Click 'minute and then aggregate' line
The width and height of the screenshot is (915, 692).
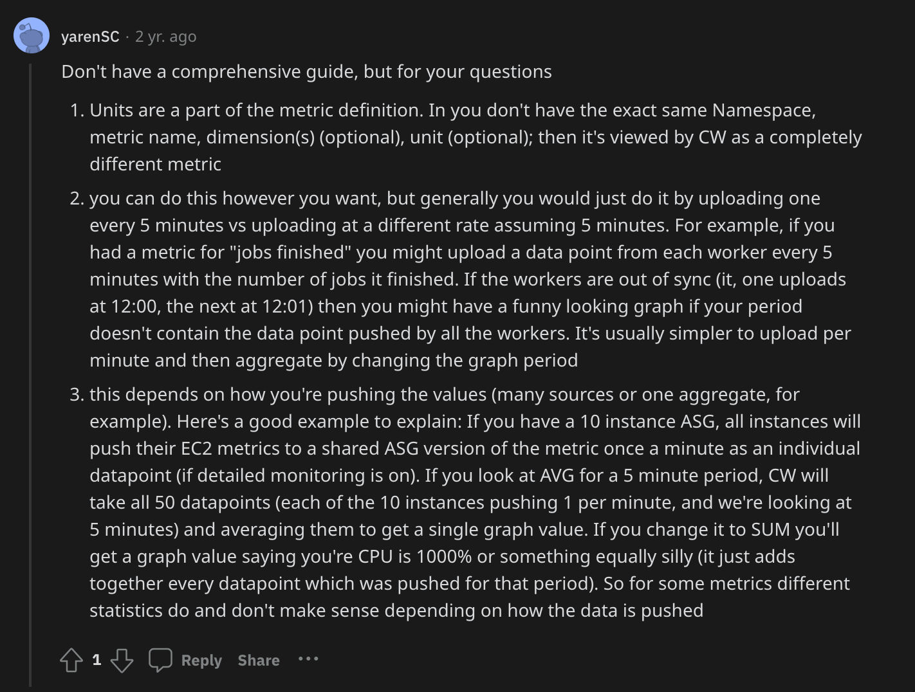click(333, 360)
